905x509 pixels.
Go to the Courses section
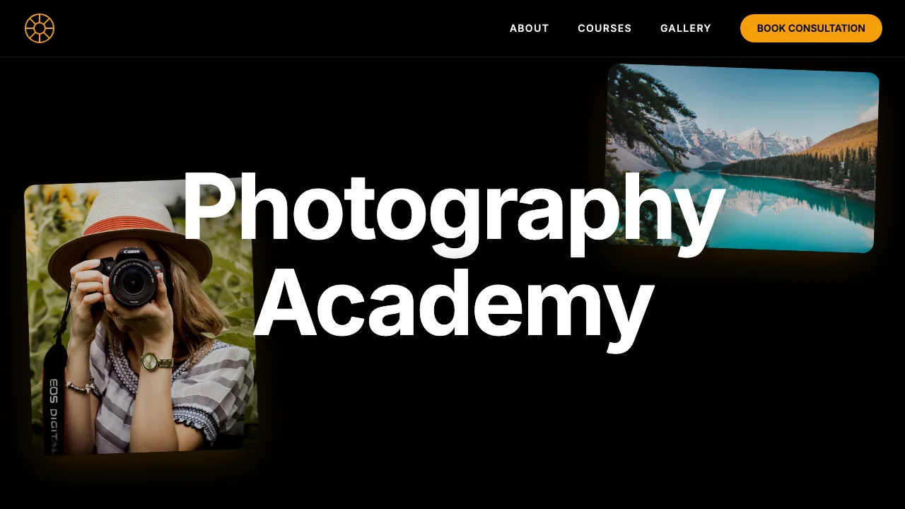click(x=605, y=28)
